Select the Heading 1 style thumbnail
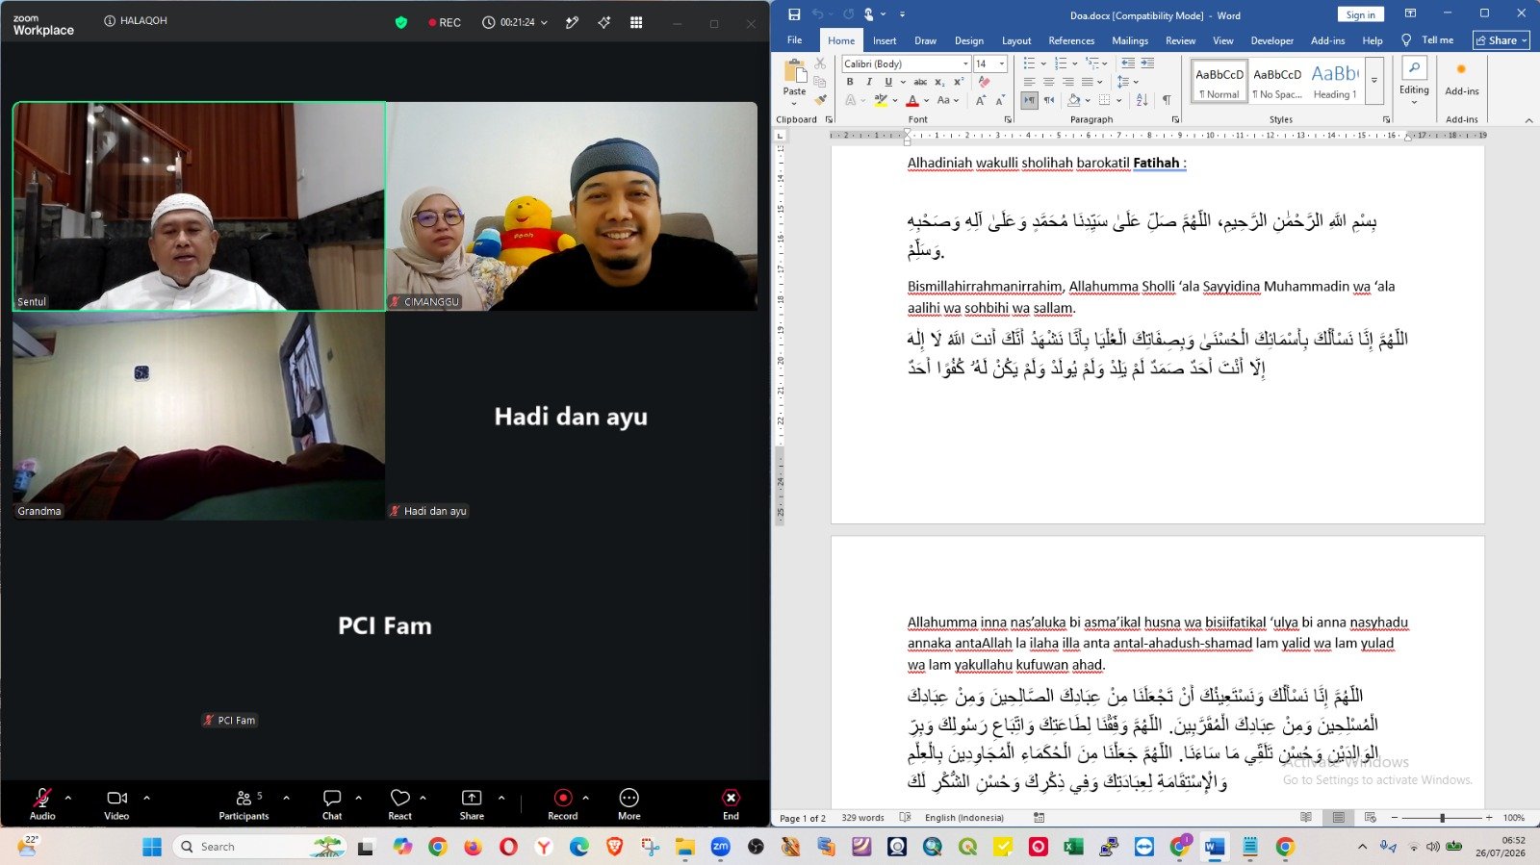Viewport: 1540px width, 865px height. point(1335,82)
